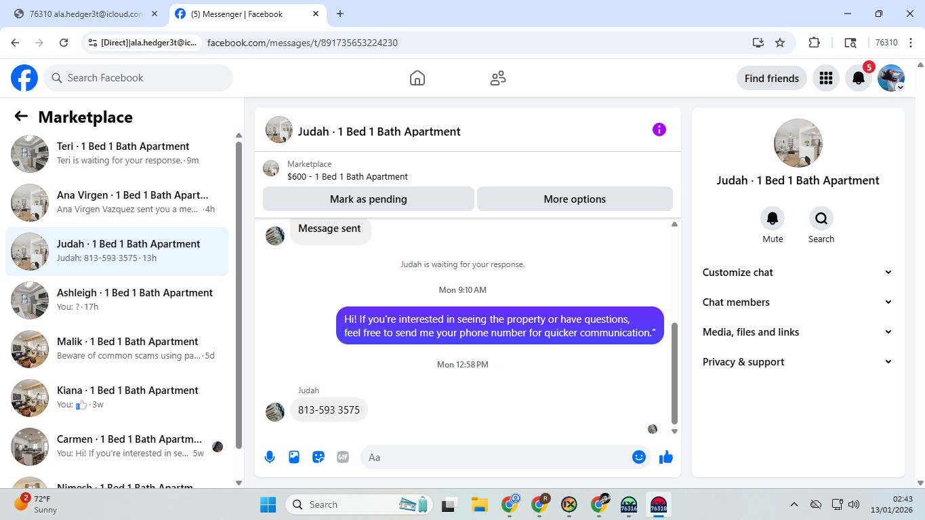Open Teri conversation
The image size is (925, 520).
click(117, 154)
